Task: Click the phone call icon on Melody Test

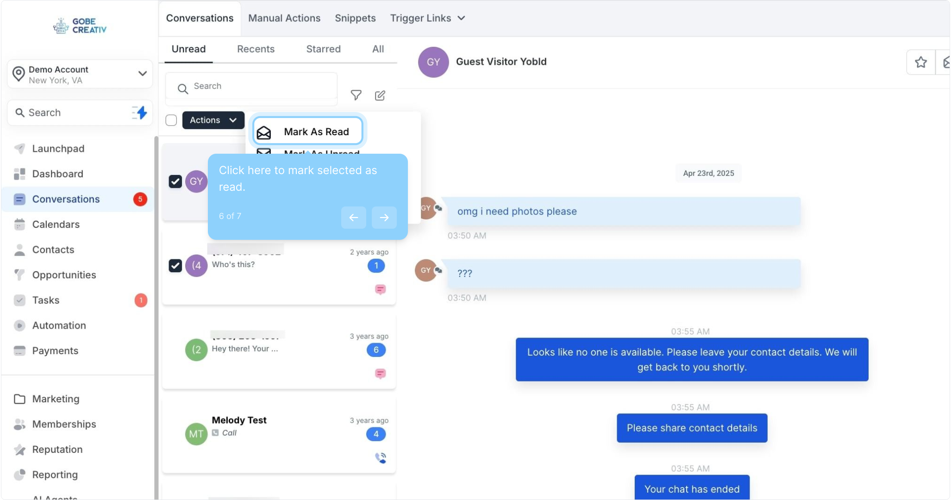Action: tap(380, 458)
